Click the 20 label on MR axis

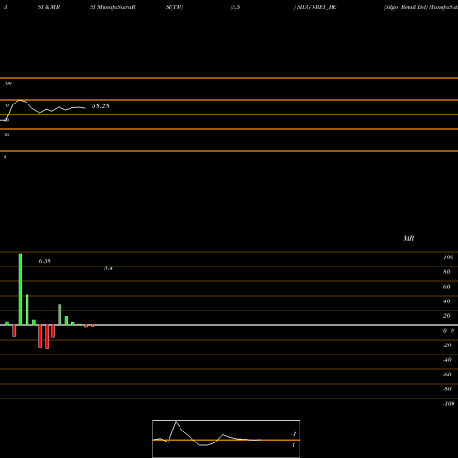point(447,316)
